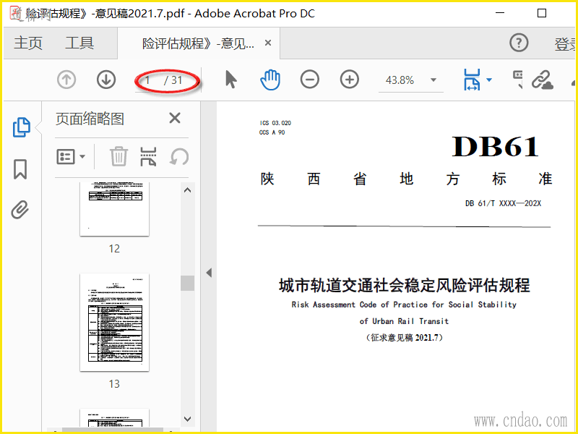
Task: Click the Acrobat app icon in title bar
Action: click(x=16, y=14)
